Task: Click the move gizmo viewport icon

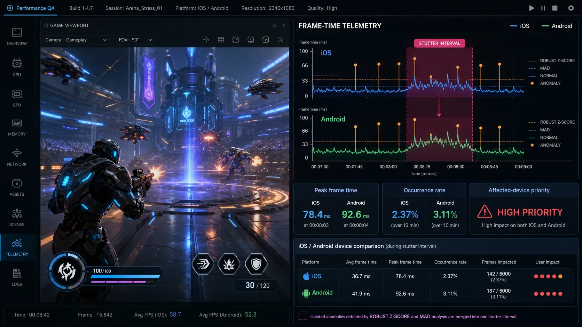Action: click(206, 40)
